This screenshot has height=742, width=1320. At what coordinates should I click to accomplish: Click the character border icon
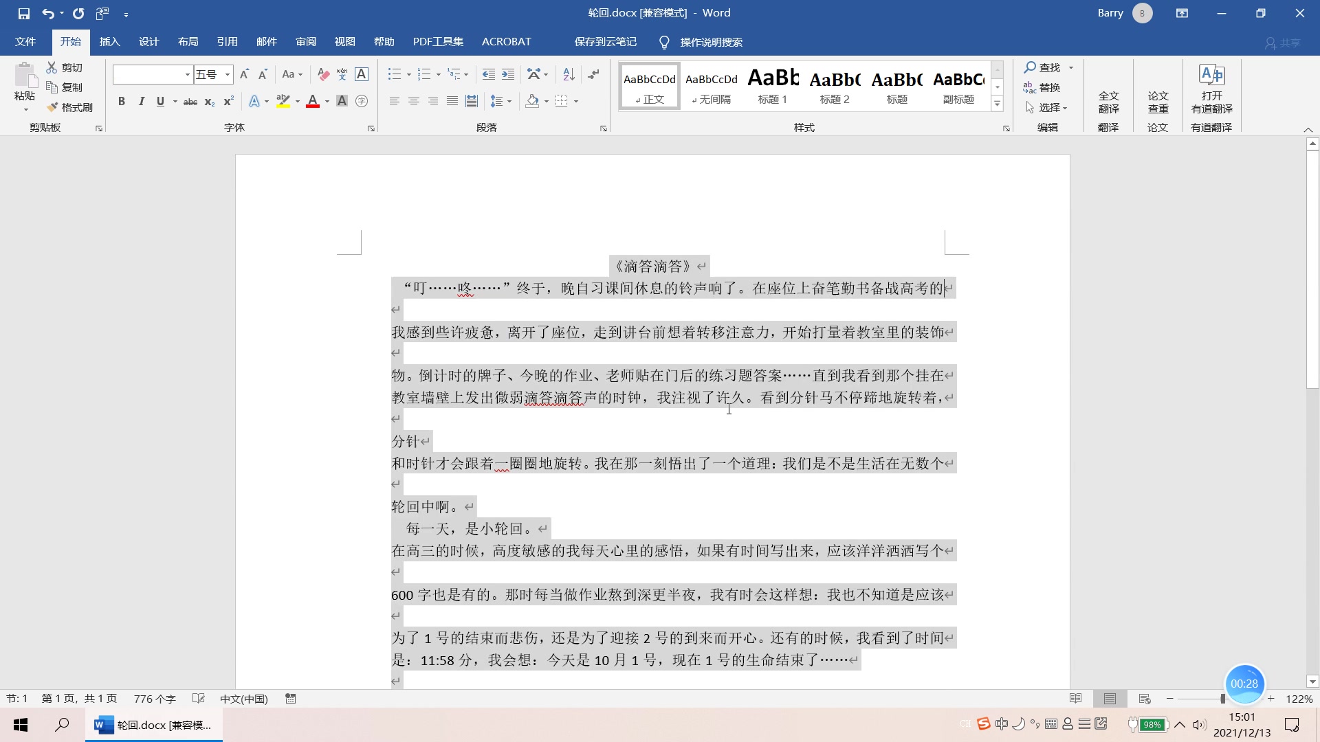(362, 74)
